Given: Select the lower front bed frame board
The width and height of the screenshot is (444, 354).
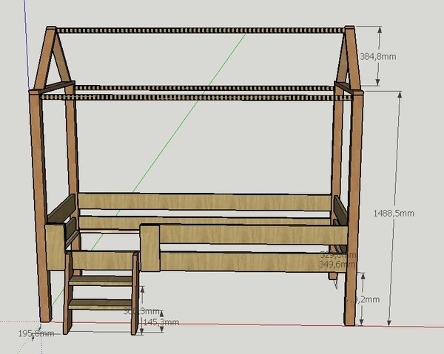Looking at the screenshot, I should (244, 261).
